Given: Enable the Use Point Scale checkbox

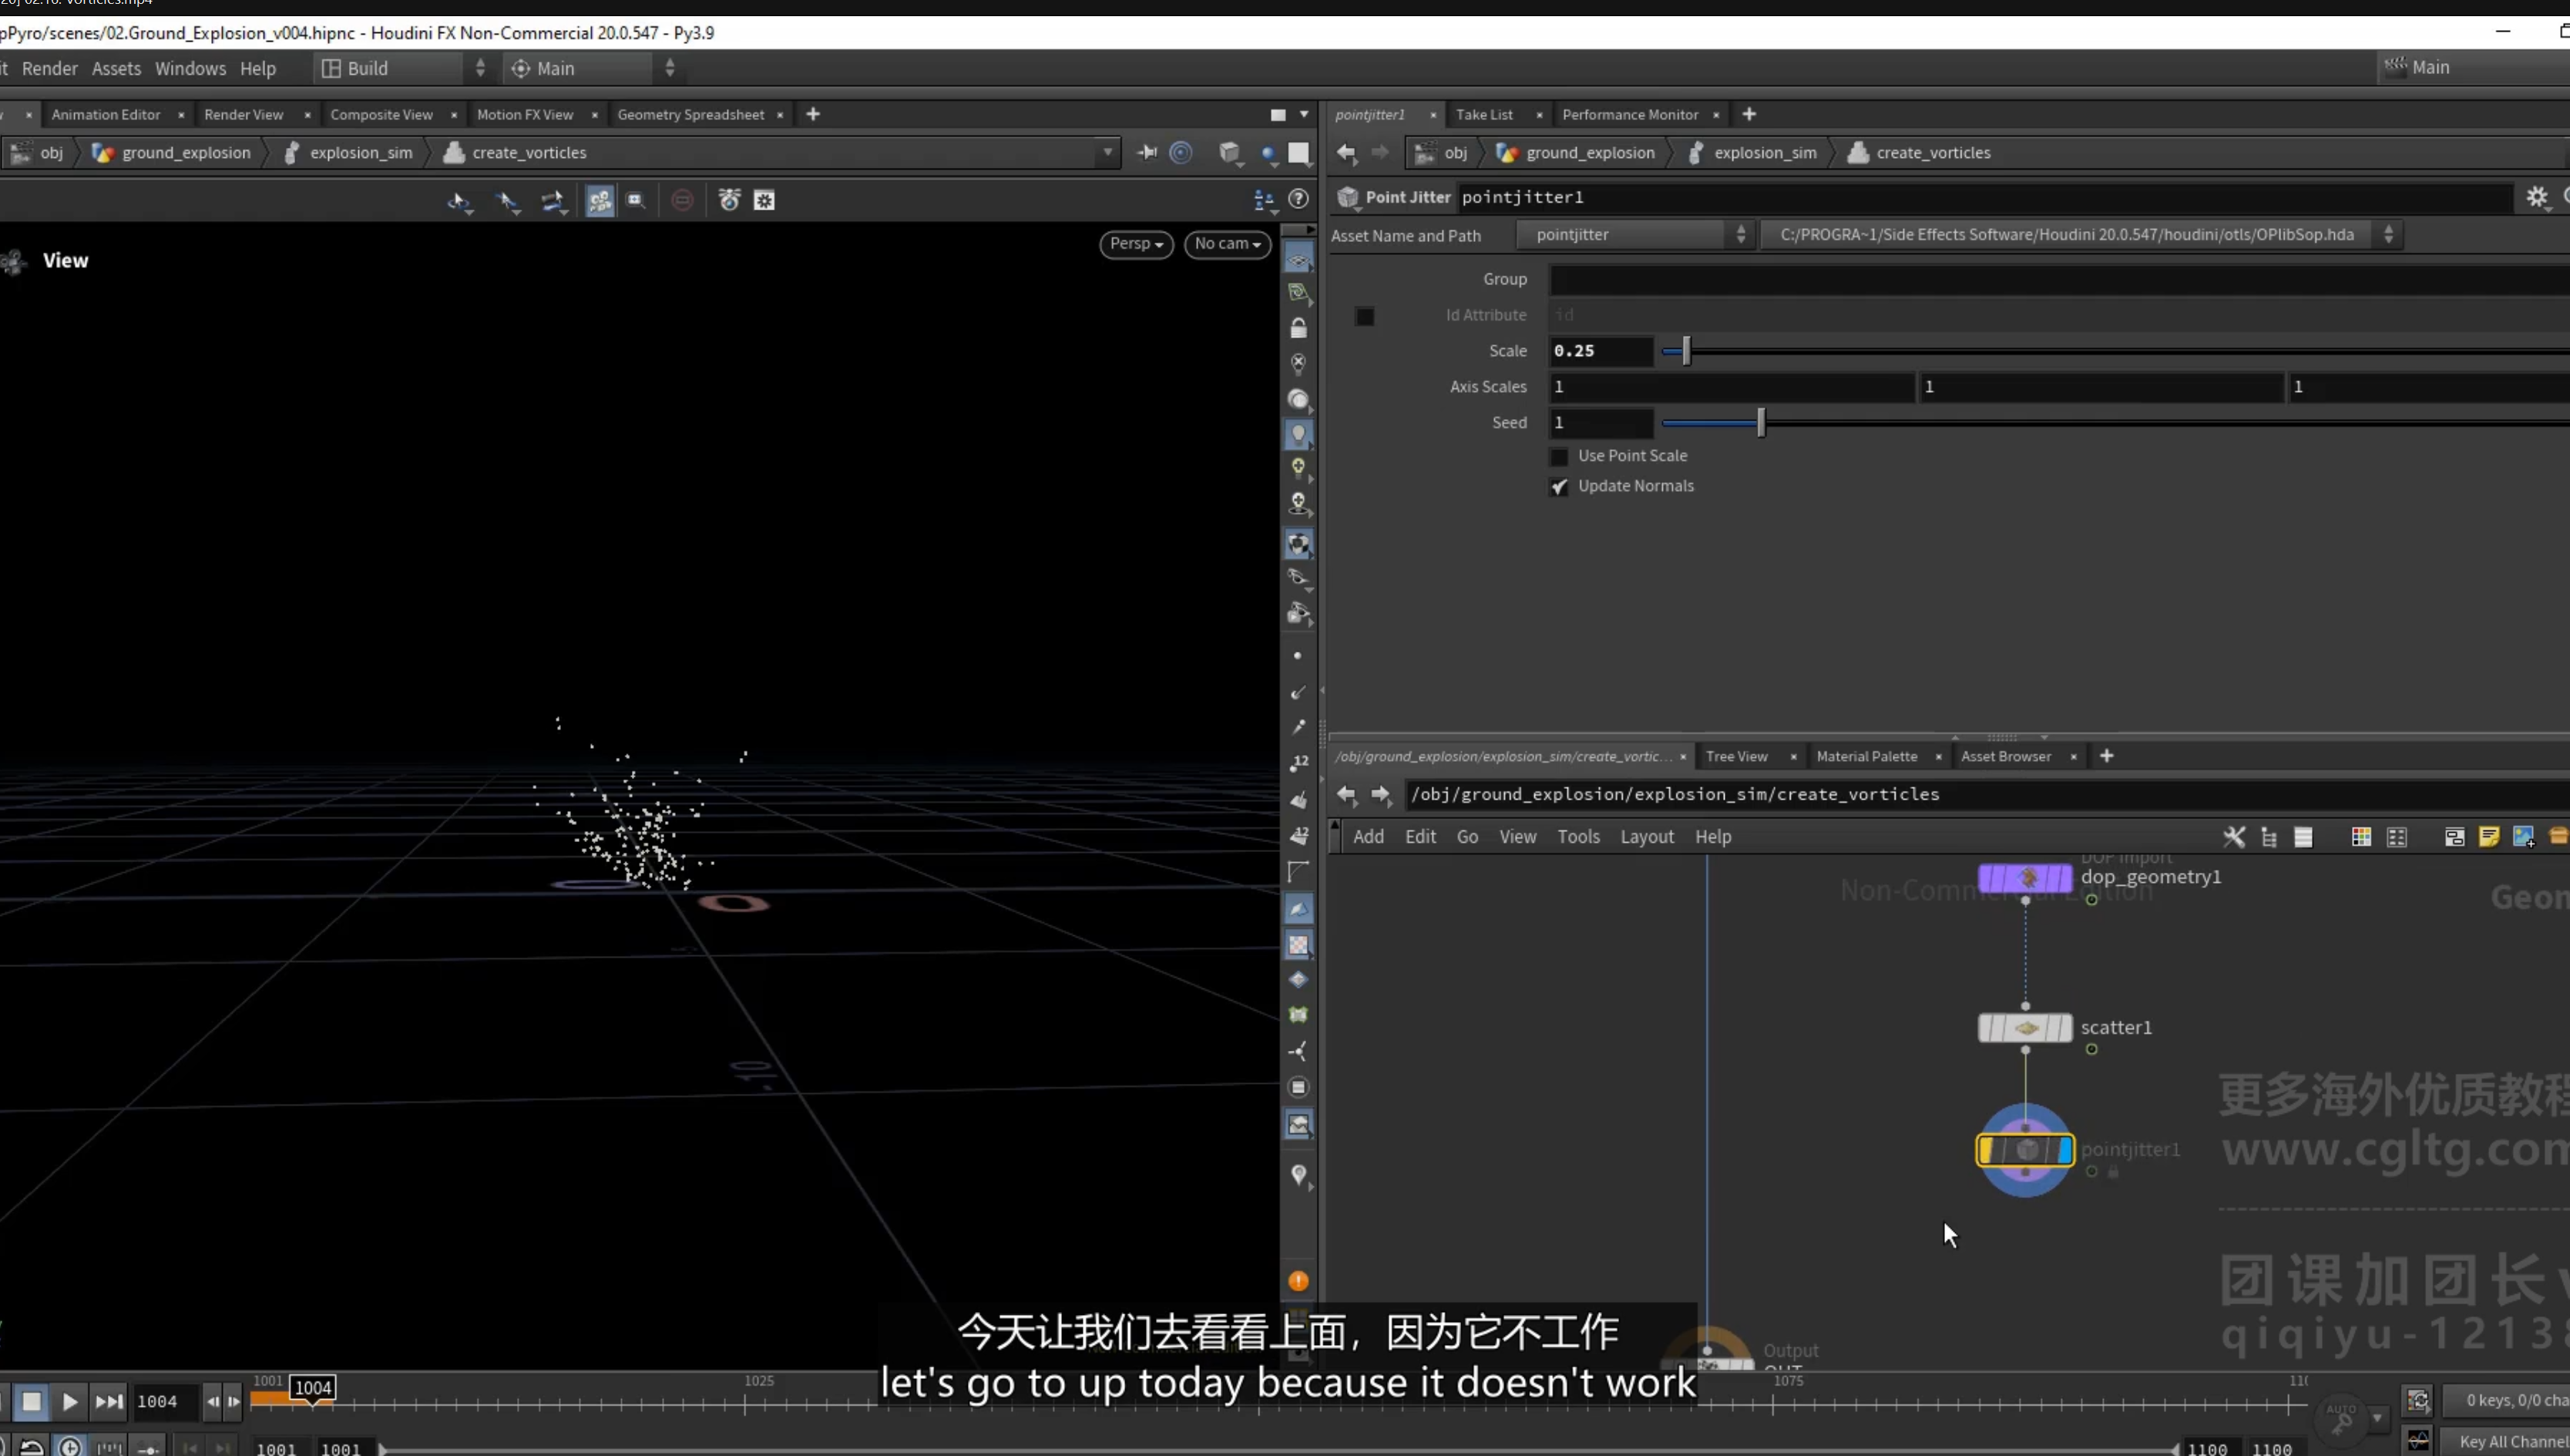Looking at the screenshot, I should pyautogui.click(x=1559, y=457).
